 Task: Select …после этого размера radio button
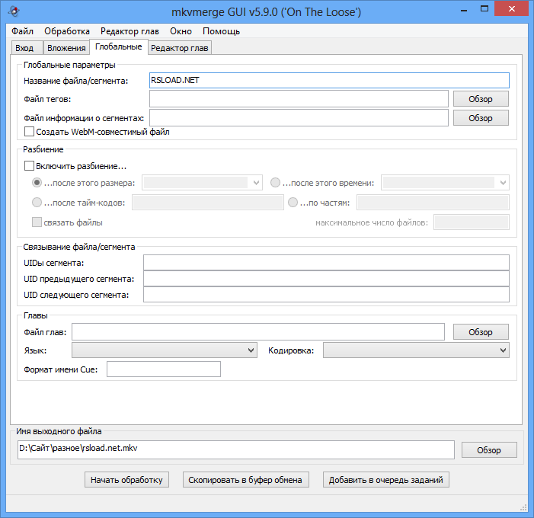[37, 183]
